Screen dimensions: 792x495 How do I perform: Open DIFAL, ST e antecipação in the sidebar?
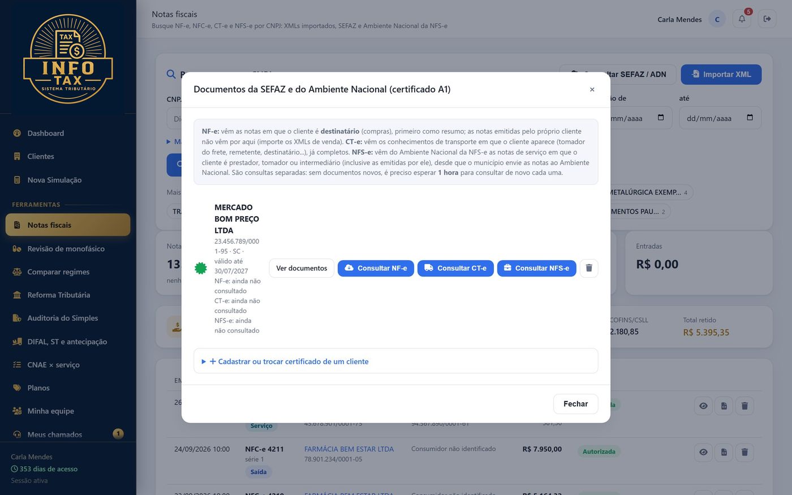coord(68,342)
